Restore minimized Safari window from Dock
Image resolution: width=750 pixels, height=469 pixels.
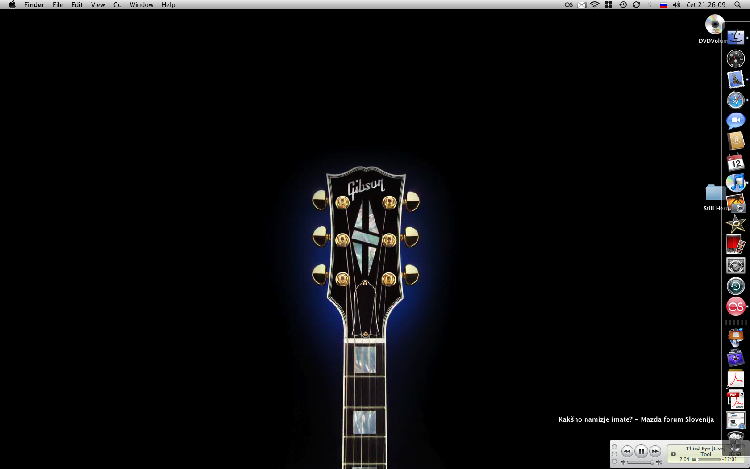736,420
